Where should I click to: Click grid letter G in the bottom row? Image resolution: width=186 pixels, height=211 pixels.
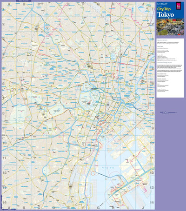tap(98, 208)
